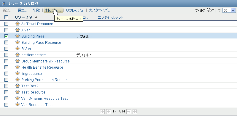Viewport: 237px width, 116px height.
Task: Check the lingresource checkbox
Action: (x=6, y=73)
